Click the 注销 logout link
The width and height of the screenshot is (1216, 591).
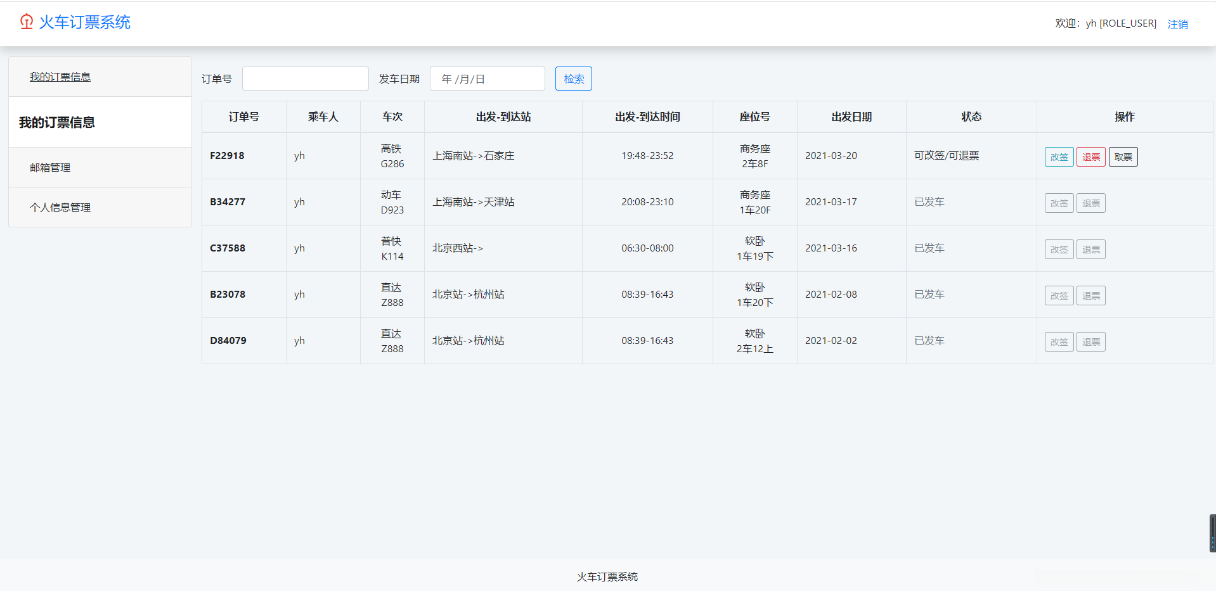(1178, 24)
